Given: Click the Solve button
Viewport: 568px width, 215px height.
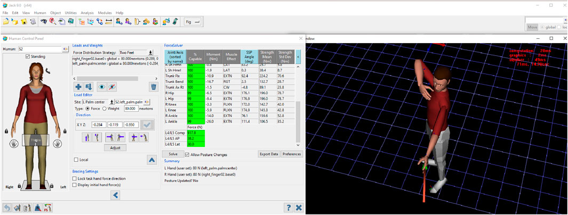Looking at the screenshot, I should pyautogui.click(x=172, y=154).
